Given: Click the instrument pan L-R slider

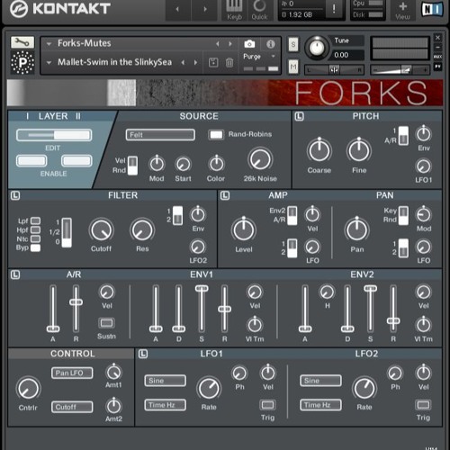Looking at the screenshot, I should pos(334,70).
